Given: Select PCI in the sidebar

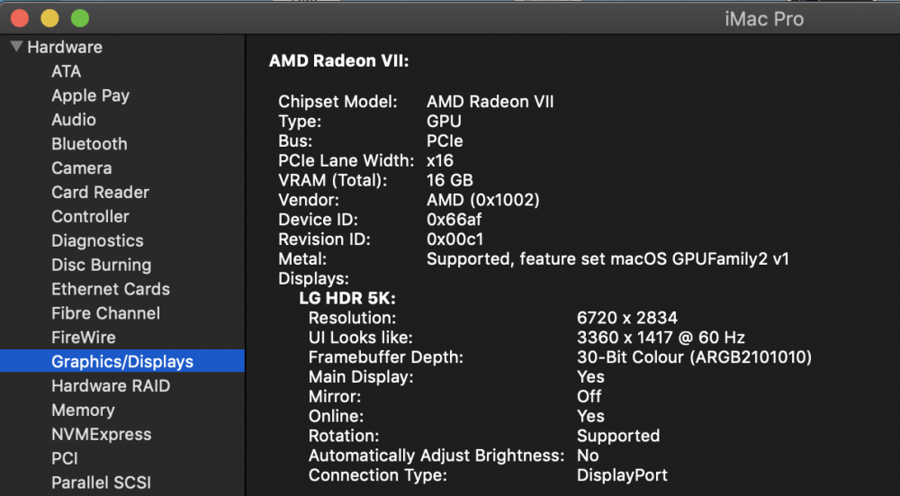Looking at the screenshot, I should click(64, 458).
